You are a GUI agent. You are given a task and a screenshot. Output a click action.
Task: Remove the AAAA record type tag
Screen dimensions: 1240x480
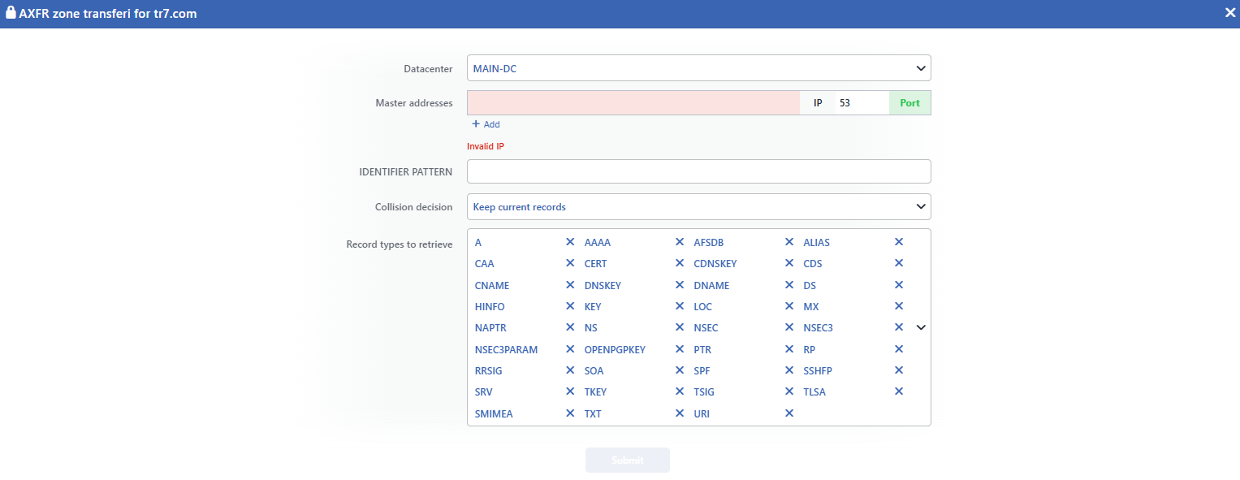(680, 242)
